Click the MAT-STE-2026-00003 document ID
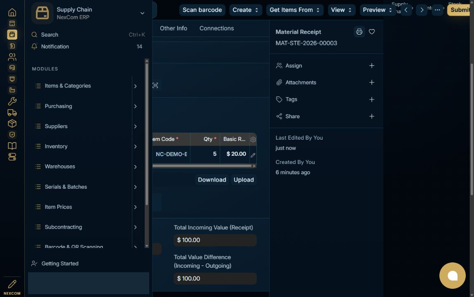This screenshot has height=297, width=474. tap(306, 43)
